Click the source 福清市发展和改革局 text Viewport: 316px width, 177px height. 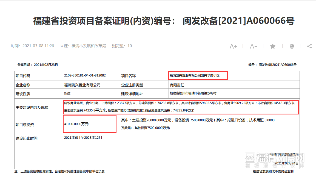click(x=89, y=46)
